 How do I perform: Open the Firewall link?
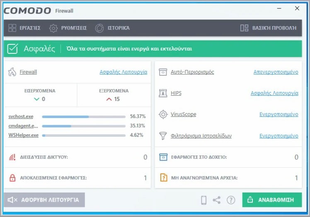click(x=28, y=72)
